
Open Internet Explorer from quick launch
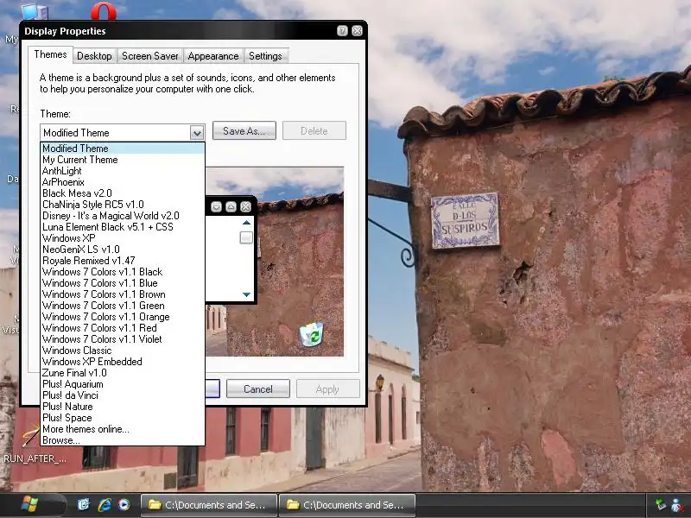point(105,505)
